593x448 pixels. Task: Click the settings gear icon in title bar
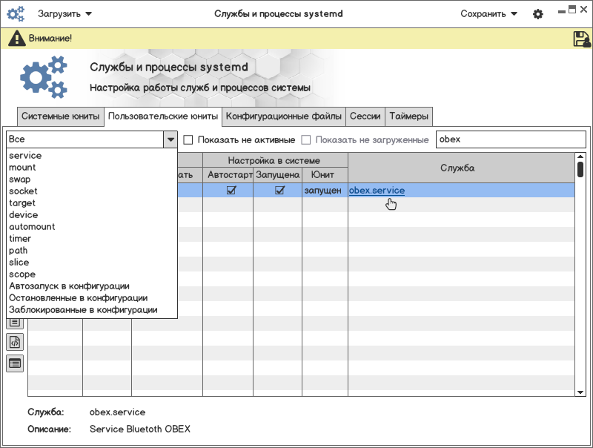(x=538, y=14)
